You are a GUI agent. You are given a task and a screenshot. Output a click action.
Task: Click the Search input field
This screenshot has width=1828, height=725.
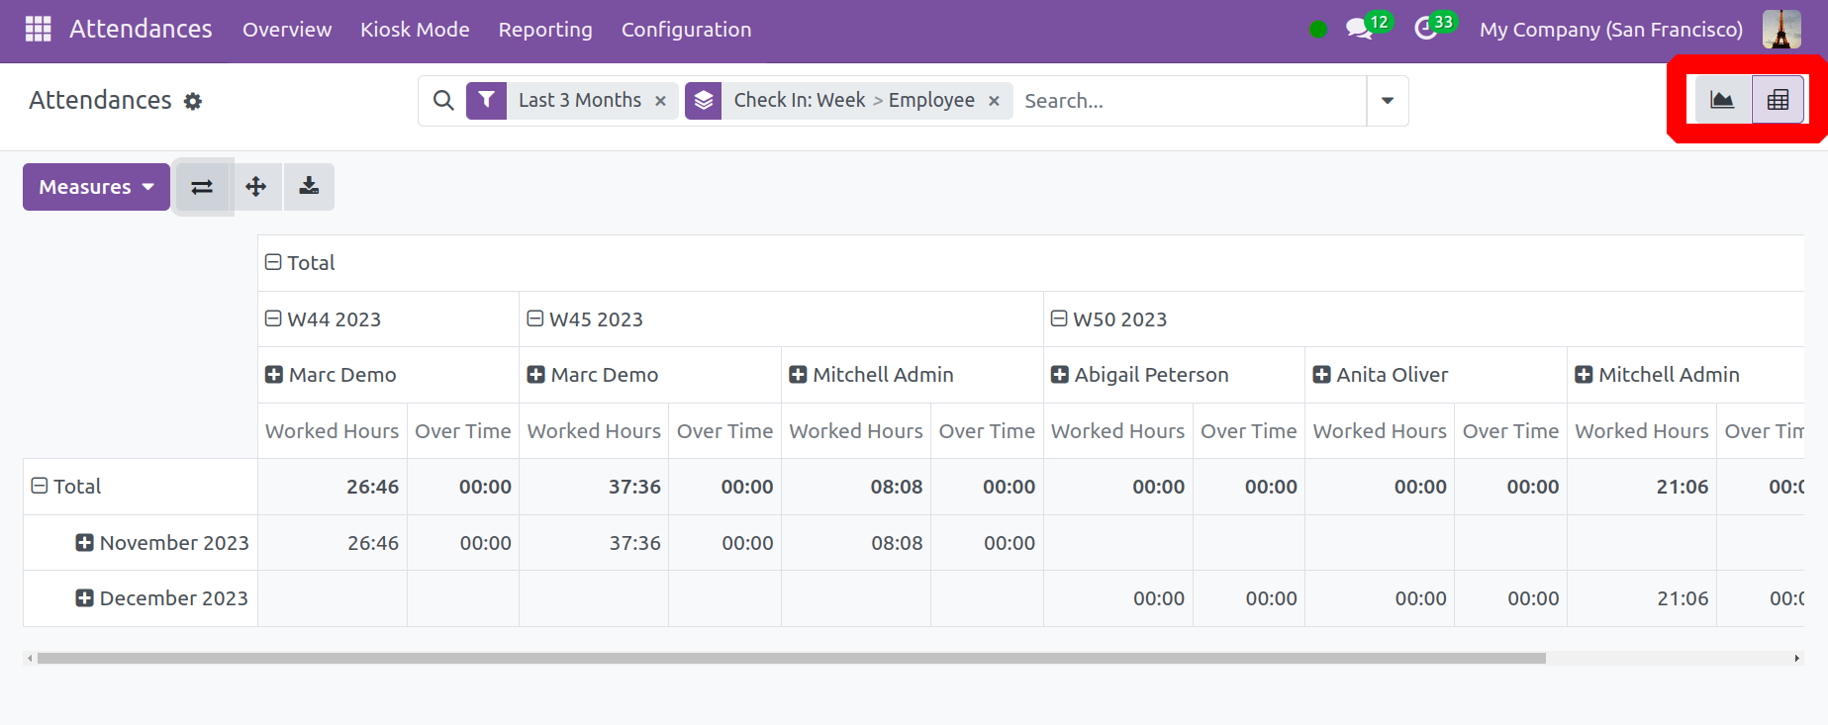tap(1188, 101)
